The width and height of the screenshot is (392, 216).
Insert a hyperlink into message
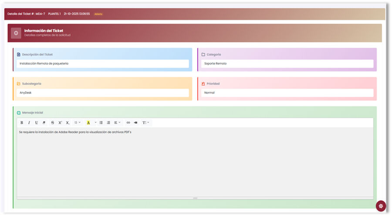(128, 123)
